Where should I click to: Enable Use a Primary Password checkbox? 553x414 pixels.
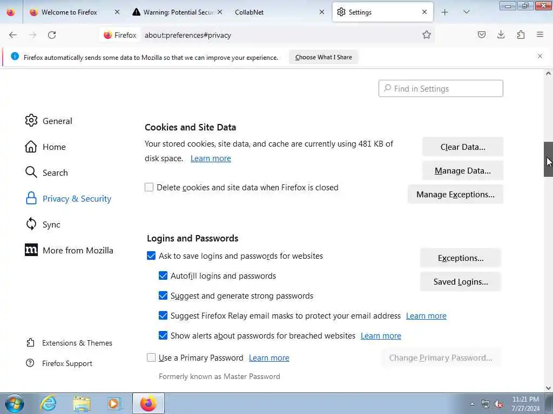tap(151, 358)
